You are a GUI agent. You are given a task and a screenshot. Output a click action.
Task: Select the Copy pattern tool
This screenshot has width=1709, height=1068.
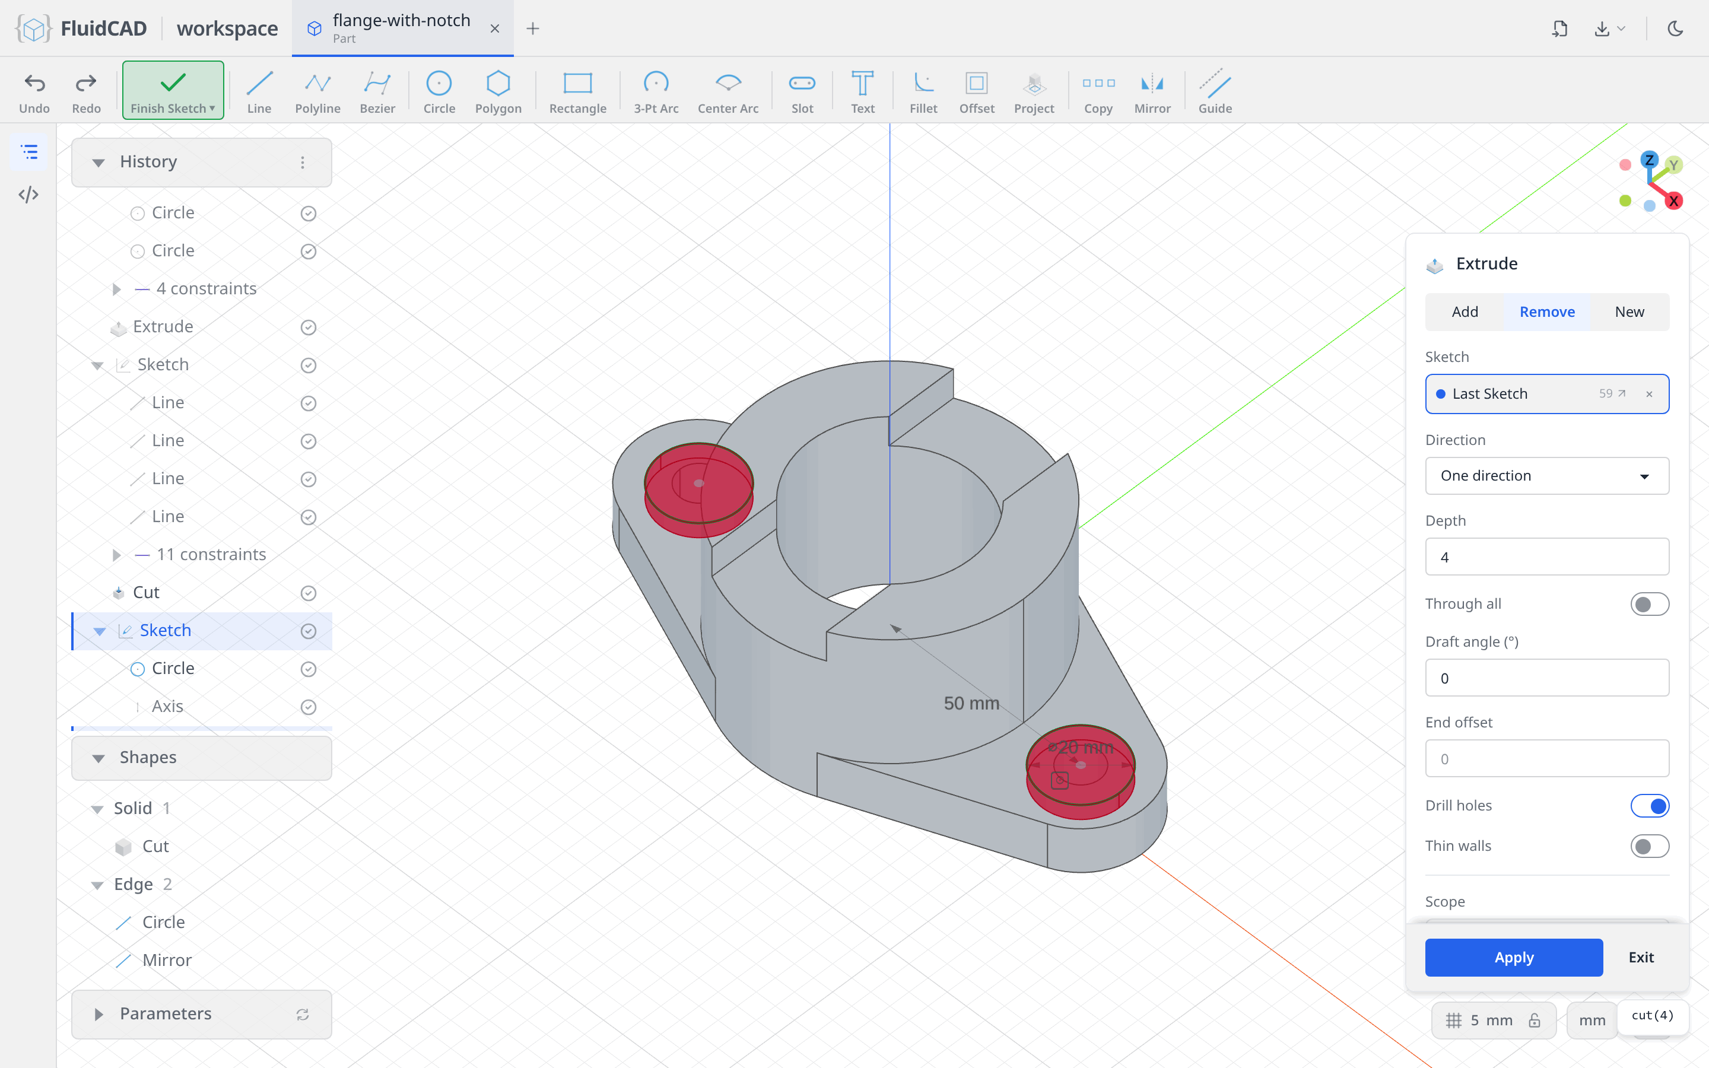pos(1098,92)
